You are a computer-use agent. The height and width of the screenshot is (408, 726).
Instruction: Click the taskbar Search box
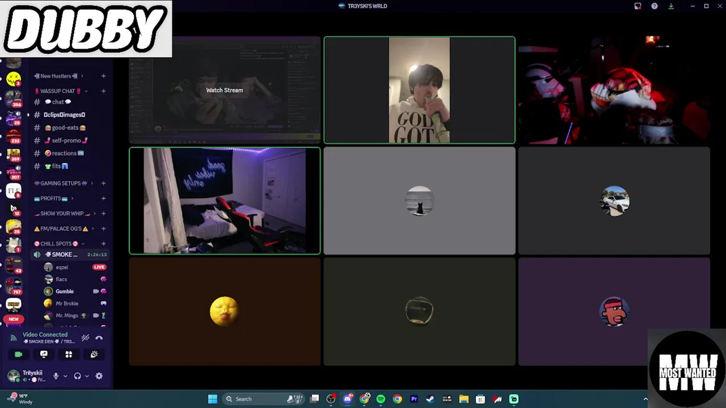(264, 399)
